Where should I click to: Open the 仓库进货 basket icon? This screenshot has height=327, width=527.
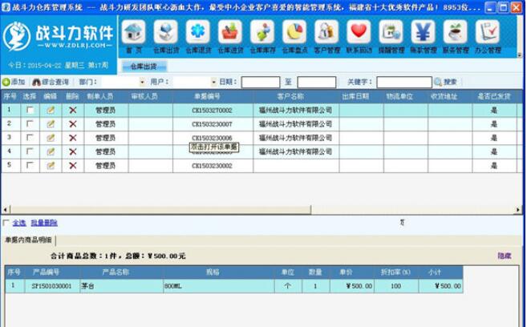coord(230,32)
